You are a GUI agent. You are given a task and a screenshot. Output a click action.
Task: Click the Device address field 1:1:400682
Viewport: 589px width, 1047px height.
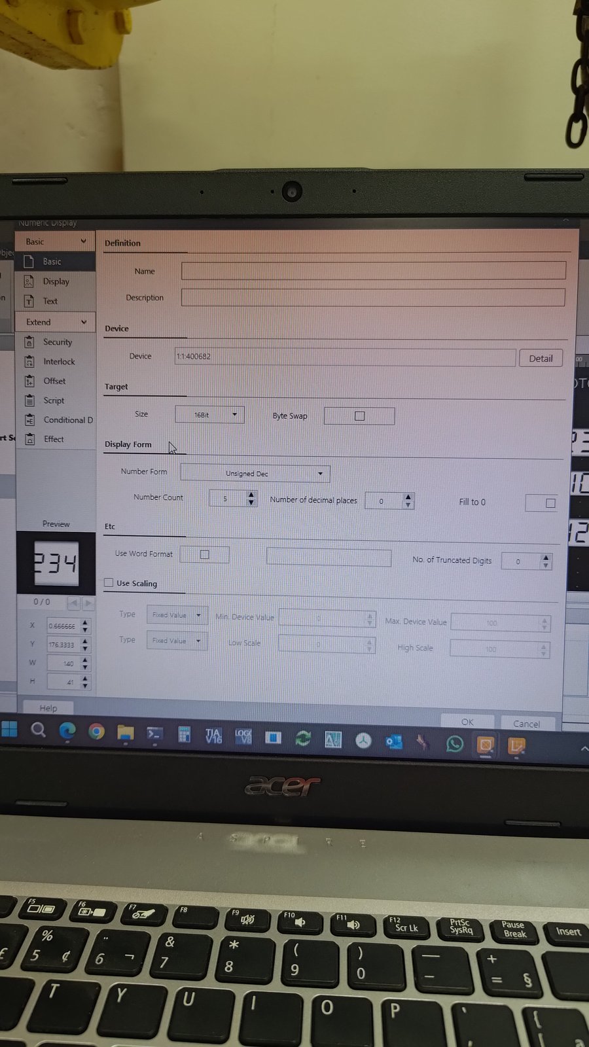pos(345,357)
